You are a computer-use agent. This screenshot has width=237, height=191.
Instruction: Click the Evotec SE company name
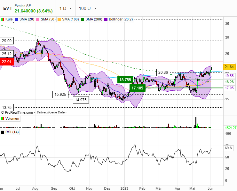point(23,6)
